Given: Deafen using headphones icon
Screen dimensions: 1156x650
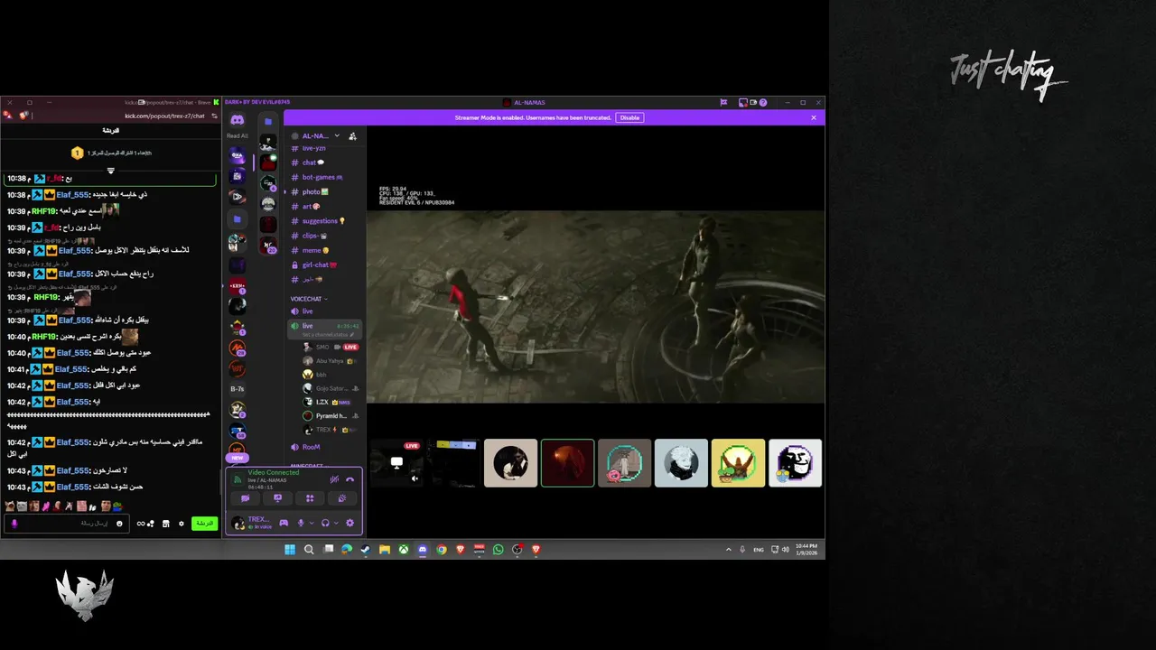Looking at the screenshot, I should (x=325, y=523).
